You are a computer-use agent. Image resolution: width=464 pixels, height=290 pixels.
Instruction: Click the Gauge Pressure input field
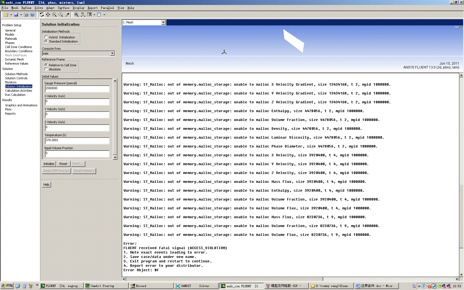tap(77, 88)
